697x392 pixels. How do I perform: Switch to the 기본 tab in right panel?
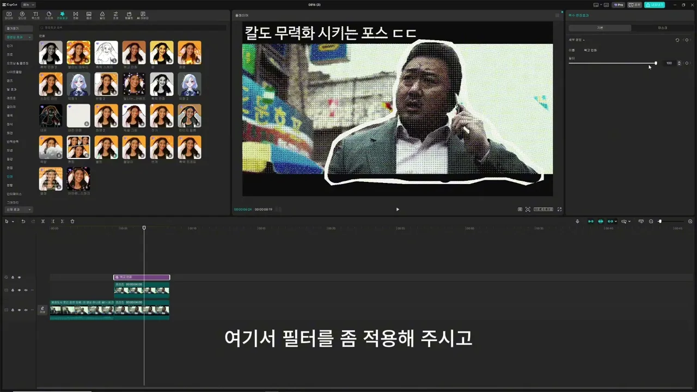600,28
